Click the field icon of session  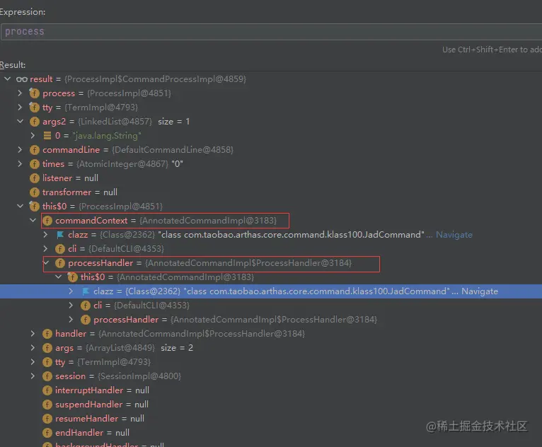(47, 376)
